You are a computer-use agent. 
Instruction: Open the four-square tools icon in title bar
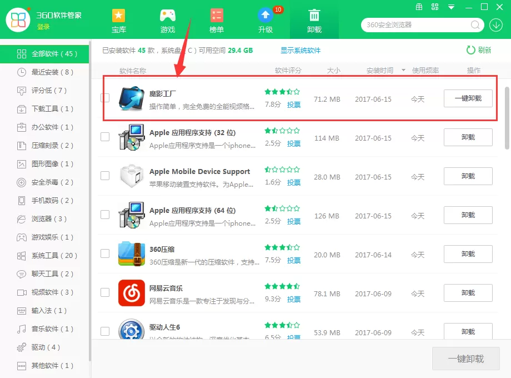point(435,7)
